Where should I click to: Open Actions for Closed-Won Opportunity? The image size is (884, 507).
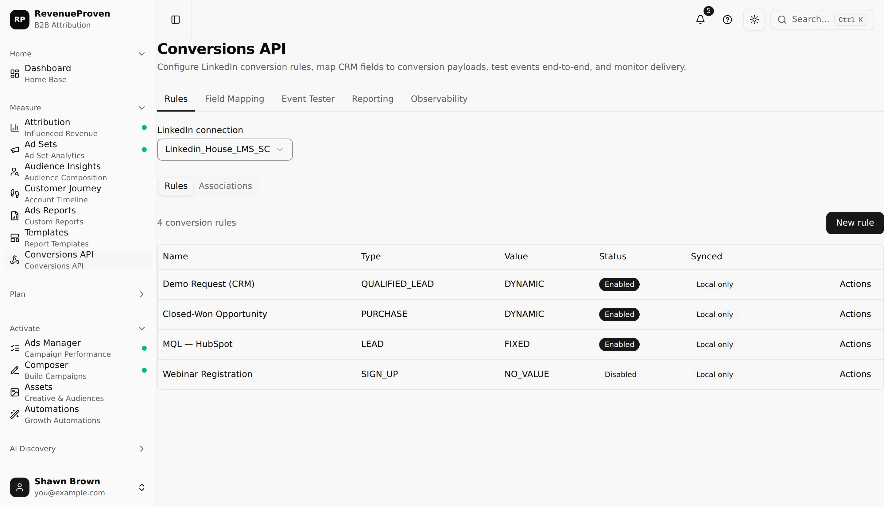[x=855, y=314]
